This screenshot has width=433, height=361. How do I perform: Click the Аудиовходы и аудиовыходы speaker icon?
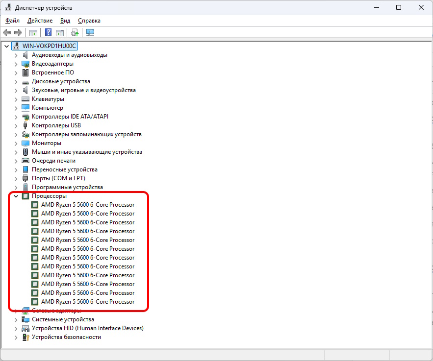(x=25, y=55)
